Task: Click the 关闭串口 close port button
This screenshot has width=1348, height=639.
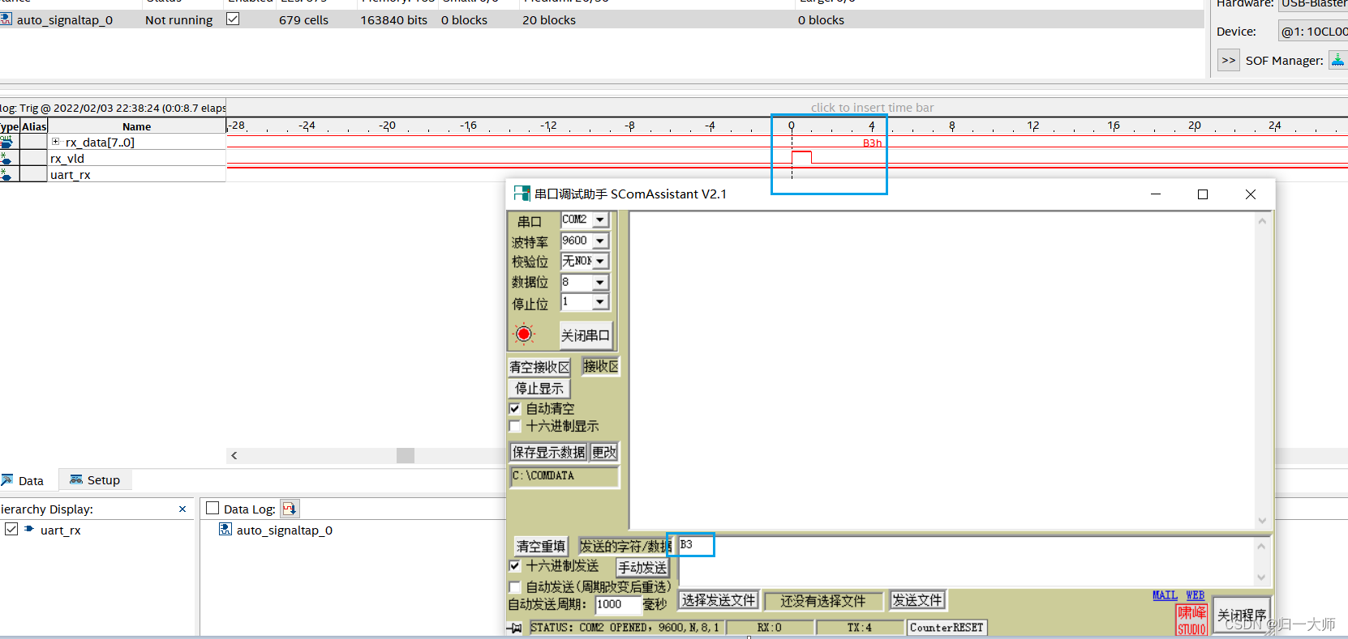Action: (586, 335)
